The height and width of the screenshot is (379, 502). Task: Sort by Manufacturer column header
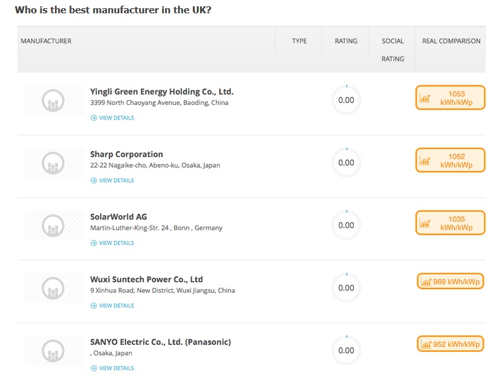(x=46, y=41)
